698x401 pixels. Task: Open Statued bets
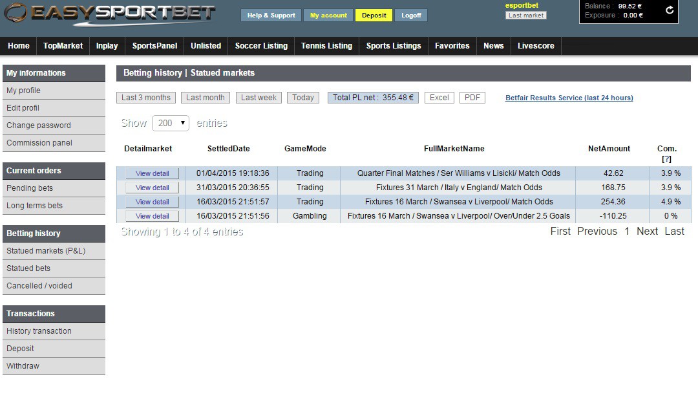(54, 268)
